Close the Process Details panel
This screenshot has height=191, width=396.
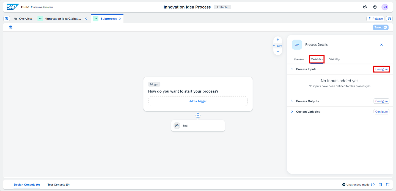[381, 45]
